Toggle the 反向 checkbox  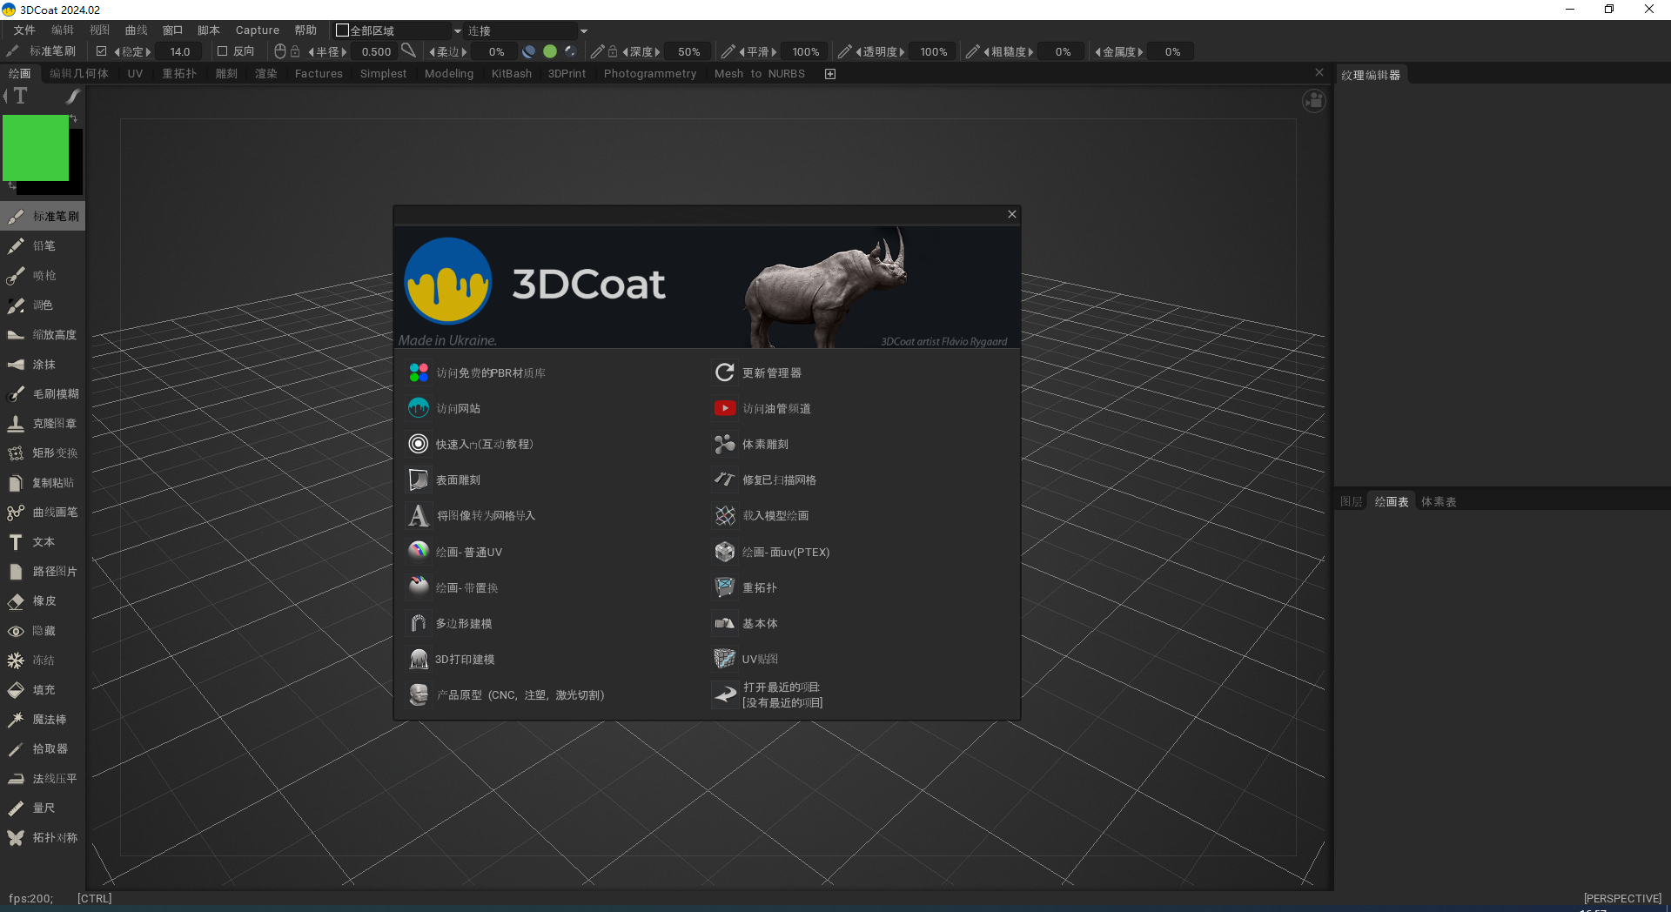222,51
